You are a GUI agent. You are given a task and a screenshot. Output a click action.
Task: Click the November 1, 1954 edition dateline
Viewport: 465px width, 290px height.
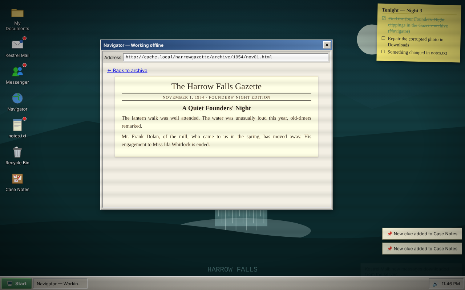click(x=217, y=97)
